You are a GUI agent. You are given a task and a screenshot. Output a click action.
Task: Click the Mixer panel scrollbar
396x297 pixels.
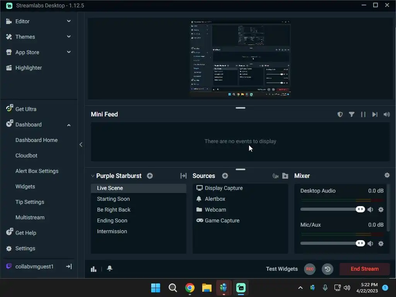[x=388, y=208]
